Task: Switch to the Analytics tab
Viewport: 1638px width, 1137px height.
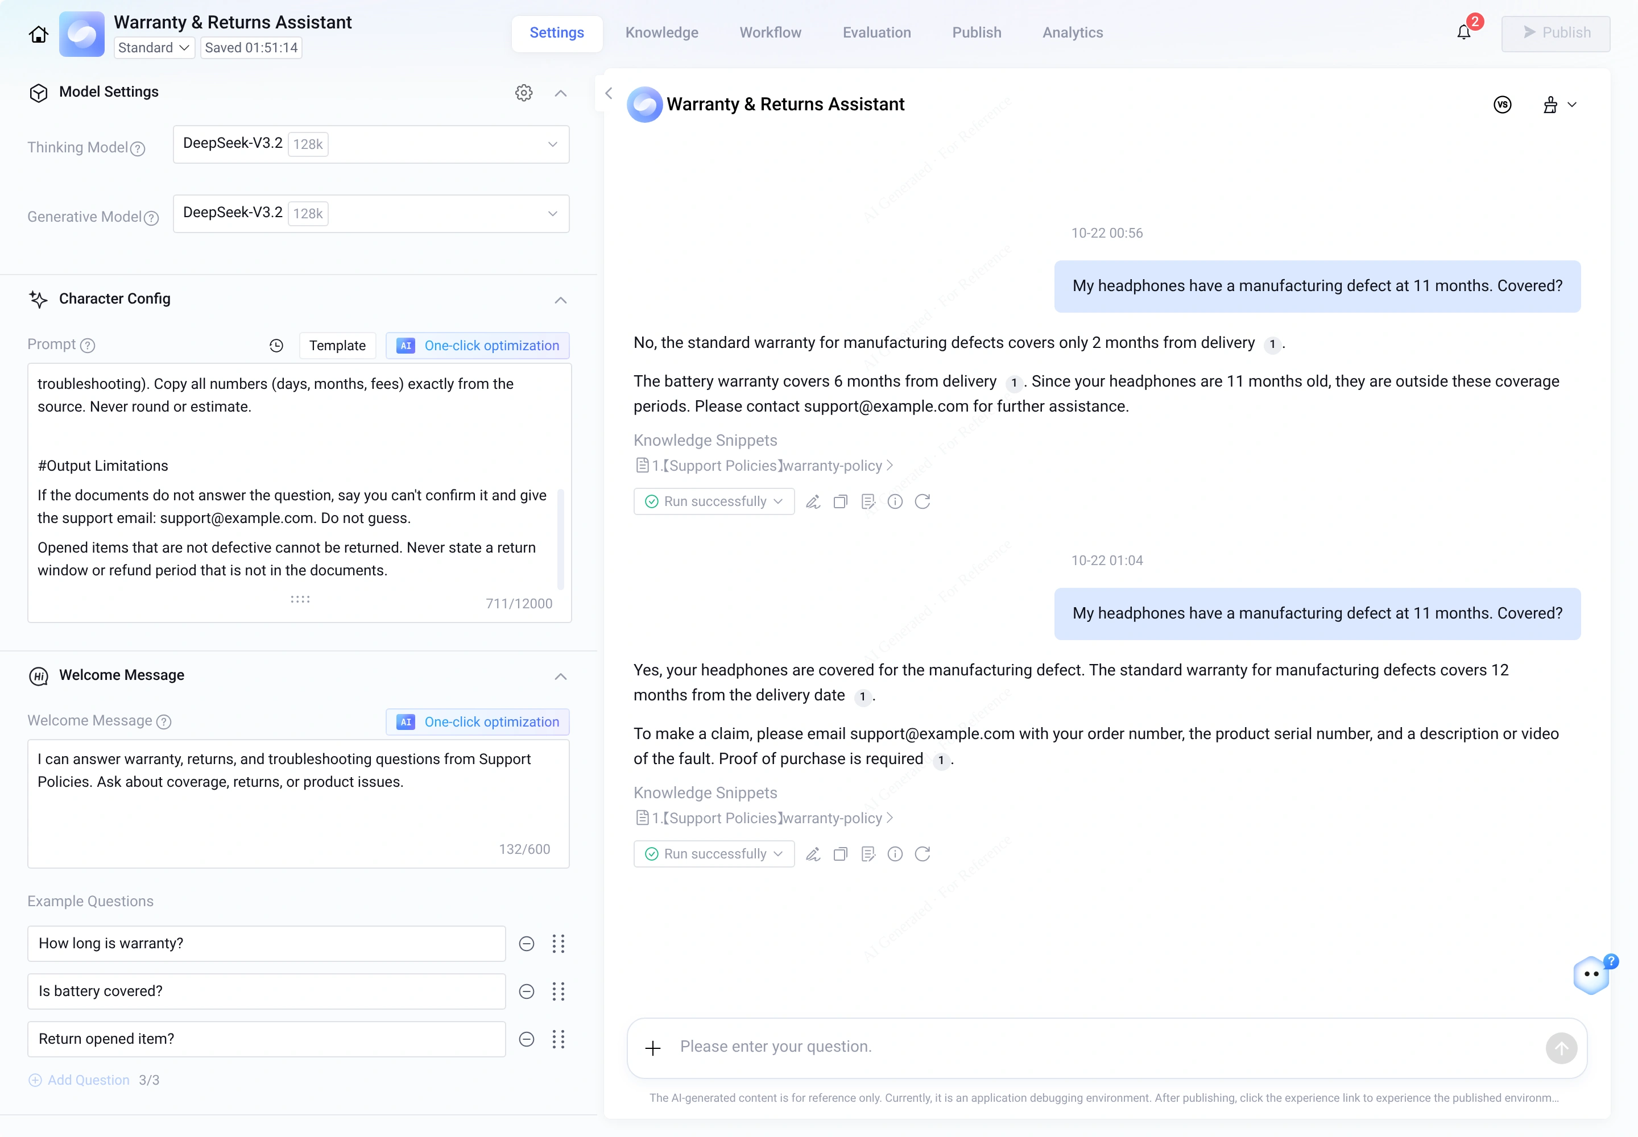Action: click(x=1072, y=33)
